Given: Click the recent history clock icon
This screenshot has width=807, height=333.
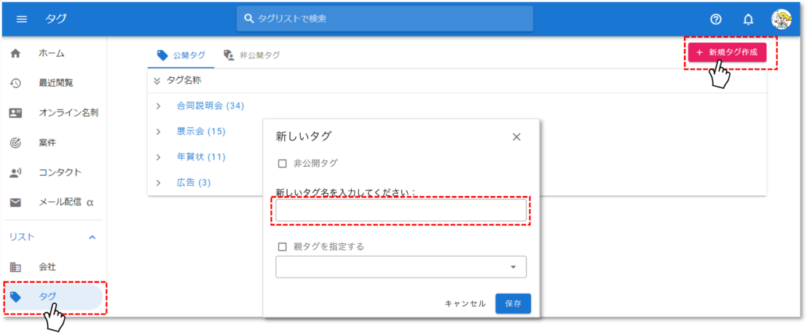Looking at the screenshot, I should coord(16,83).
